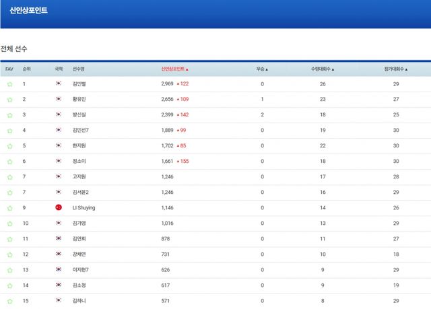Screen dimensions: 431x309
Task: Toggle favorite star for 황유민
Action: pyautogui.click(x=9, y=100)
